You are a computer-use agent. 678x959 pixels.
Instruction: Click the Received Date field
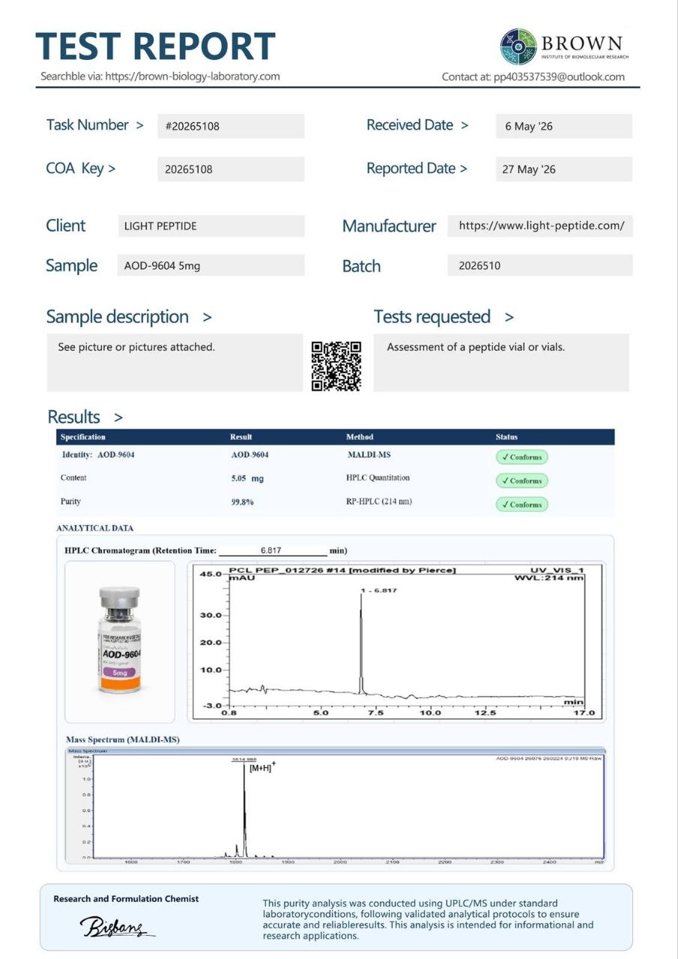pyautogui.click(x=564, y=126)
